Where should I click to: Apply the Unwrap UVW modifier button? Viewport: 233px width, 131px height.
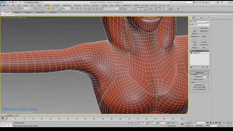coord(204,45)
